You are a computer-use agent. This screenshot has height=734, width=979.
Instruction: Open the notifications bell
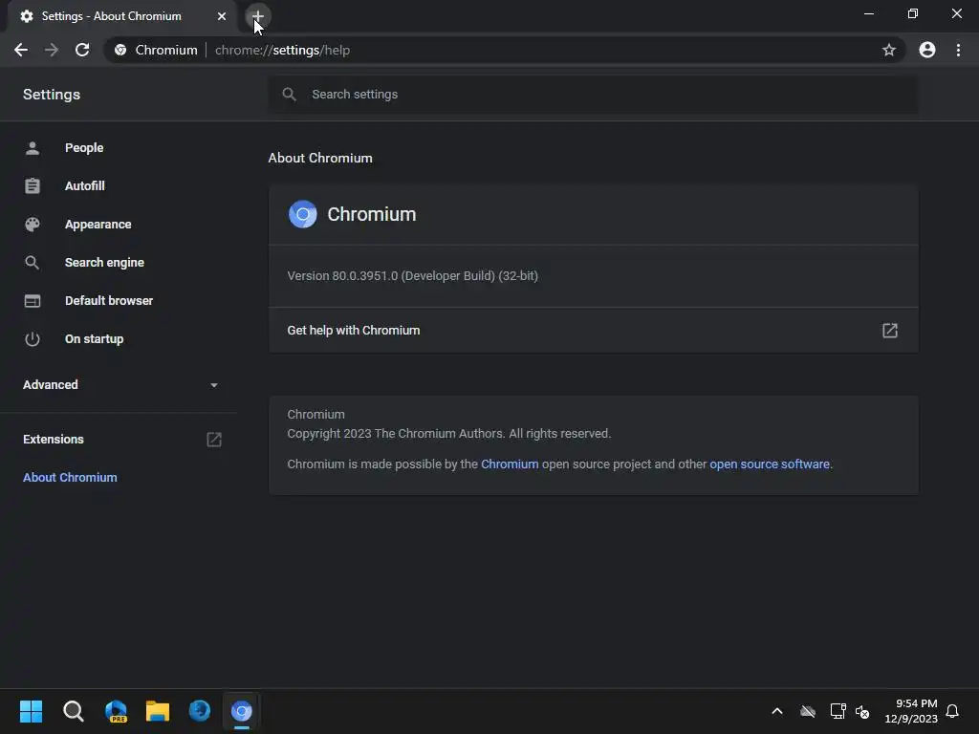coord(952,711)
